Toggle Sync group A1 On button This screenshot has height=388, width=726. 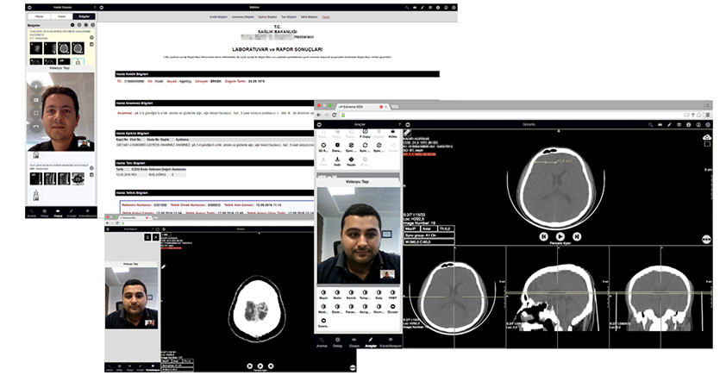coord(429,235)
